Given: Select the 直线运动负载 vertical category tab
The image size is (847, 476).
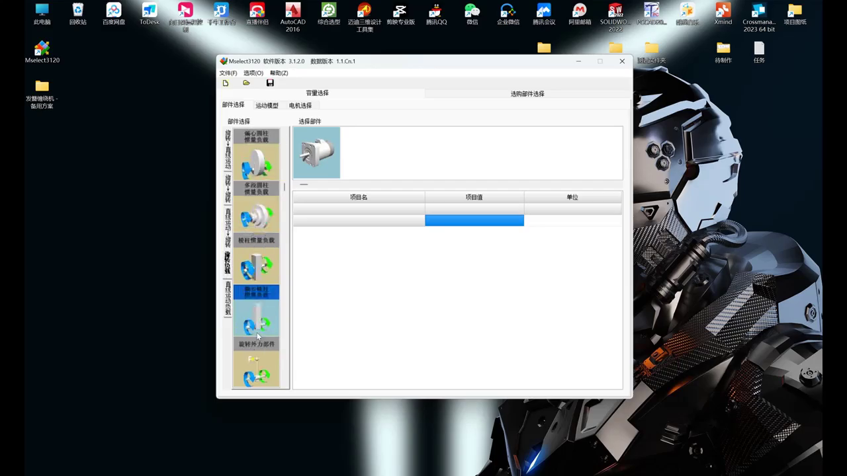Looking at the screenshot, I should click(228, 299).
